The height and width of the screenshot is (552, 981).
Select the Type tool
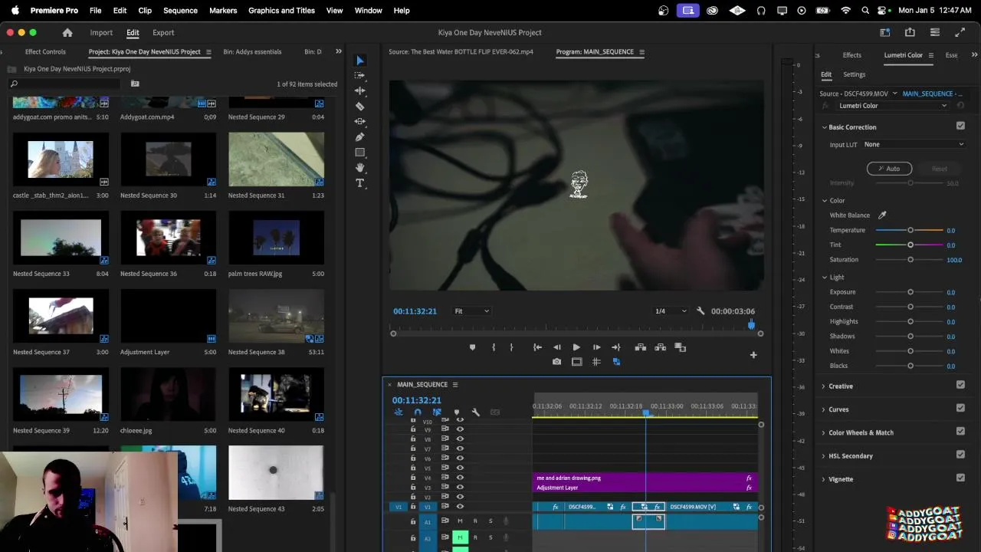359,183
